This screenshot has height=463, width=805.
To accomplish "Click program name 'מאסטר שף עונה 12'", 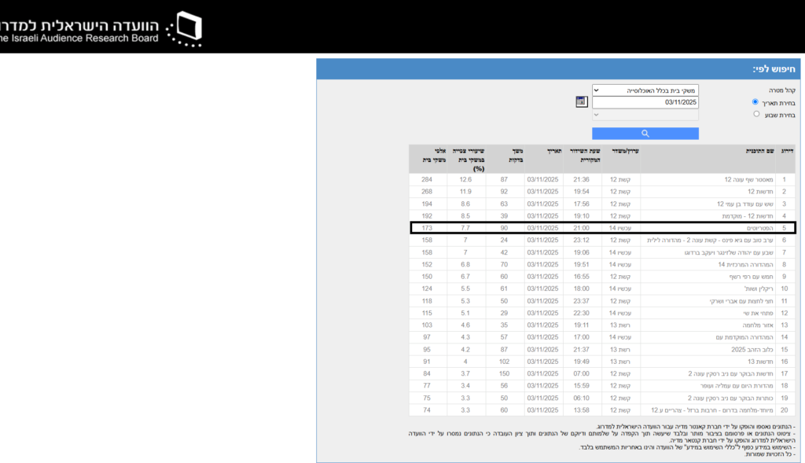I will 748,180.
